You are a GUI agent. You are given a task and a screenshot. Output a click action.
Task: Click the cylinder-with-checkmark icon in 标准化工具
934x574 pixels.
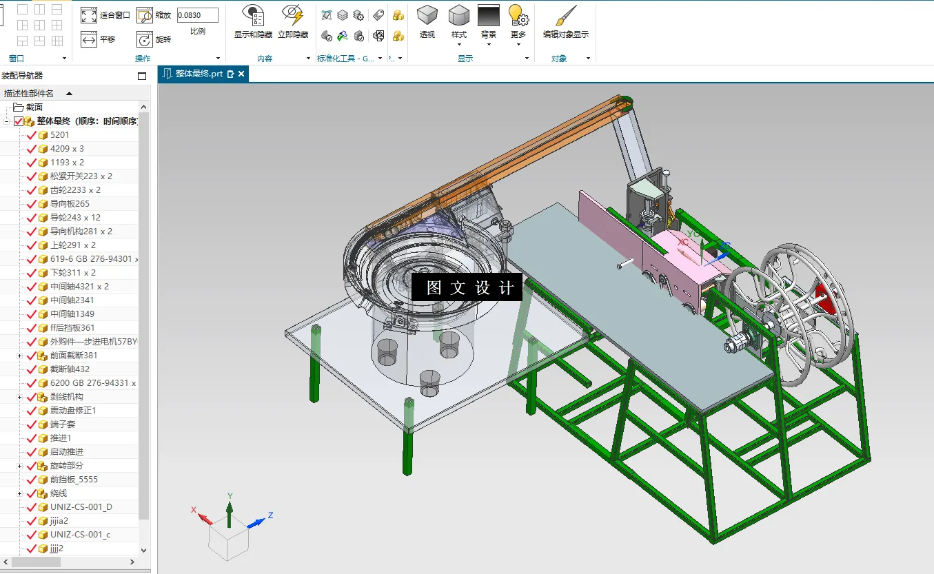pyautogui.click(x=327, y=36)
